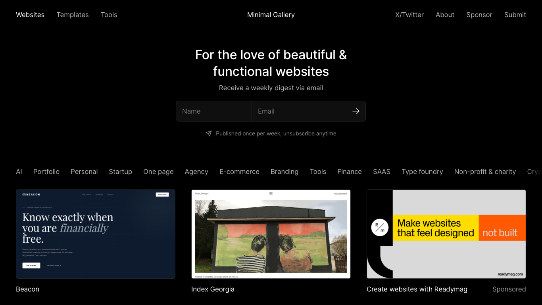Screen dimensions: 542x305
Task: Click the Minimal Gallery logo title
Action: click(271, 15)
